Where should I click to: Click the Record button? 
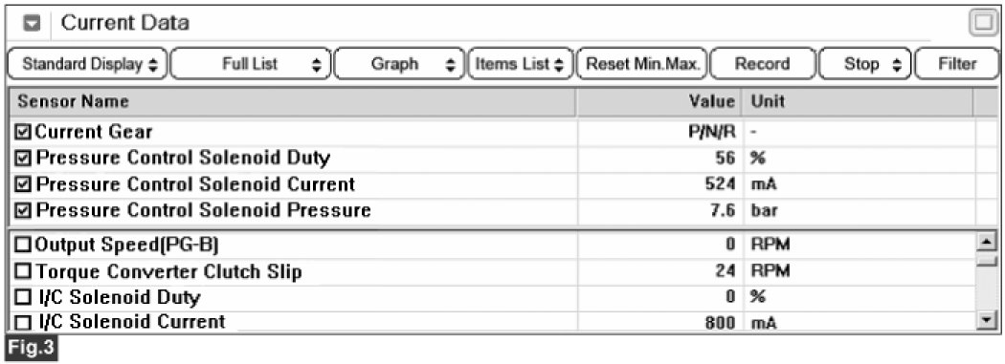click(x=763, y=64)
